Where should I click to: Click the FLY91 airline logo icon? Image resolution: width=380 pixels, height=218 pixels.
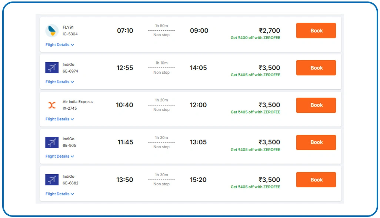pyautogui.click(x=52, y=31)
